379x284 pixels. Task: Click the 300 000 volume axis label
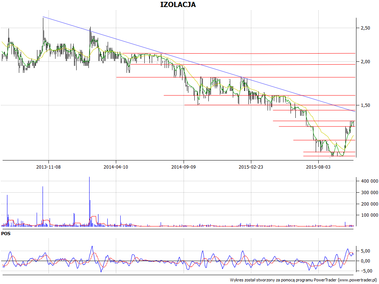369,192
